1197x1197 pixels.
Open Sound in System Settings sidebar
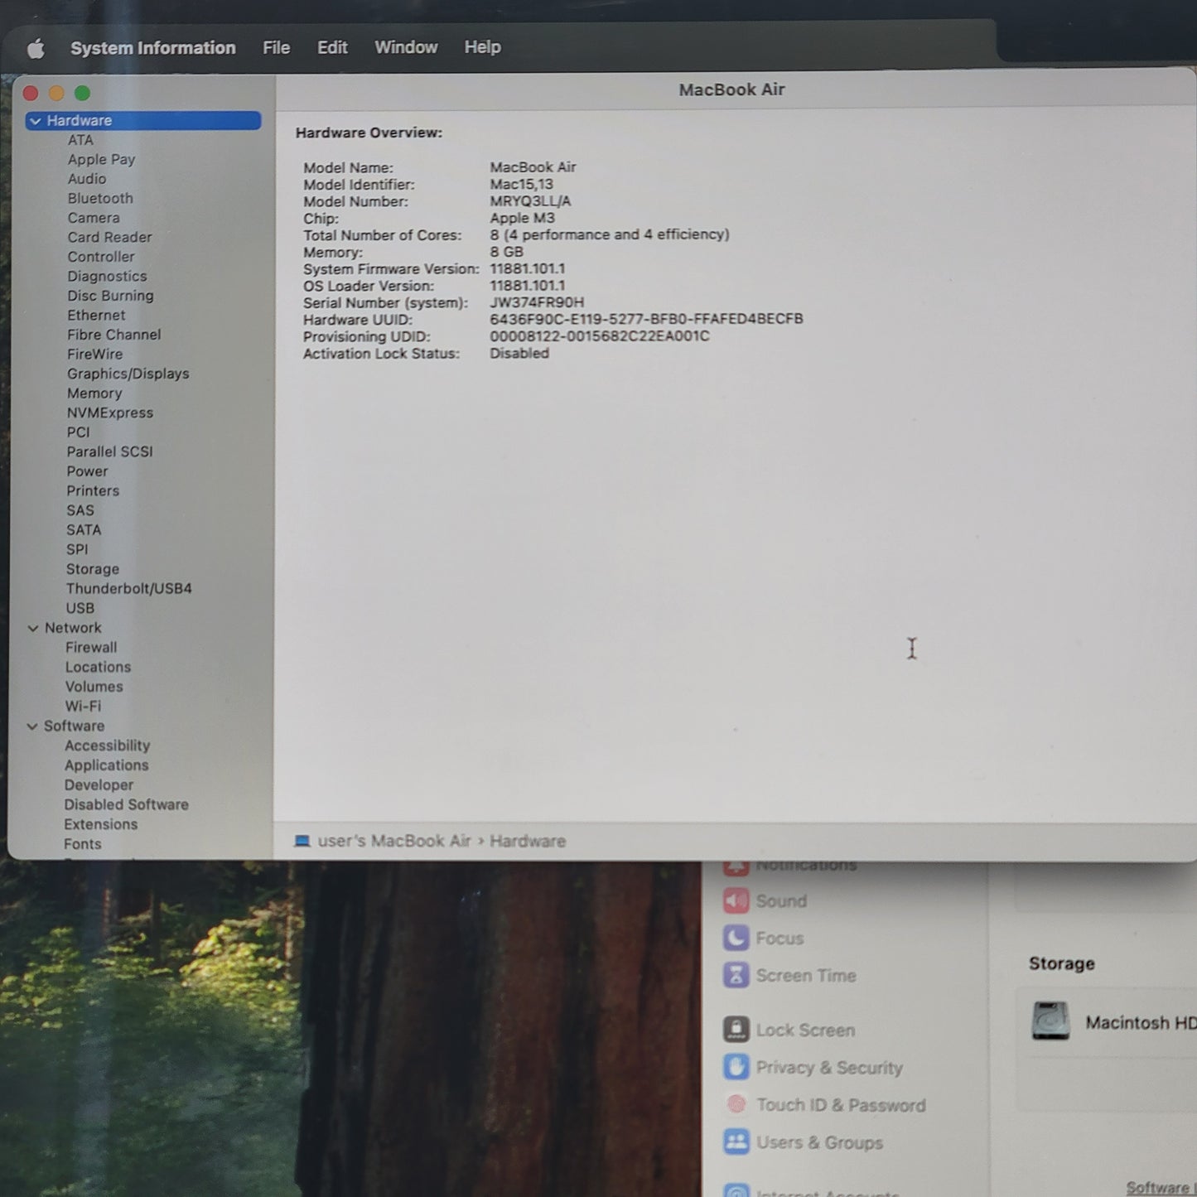click(765, 901)
